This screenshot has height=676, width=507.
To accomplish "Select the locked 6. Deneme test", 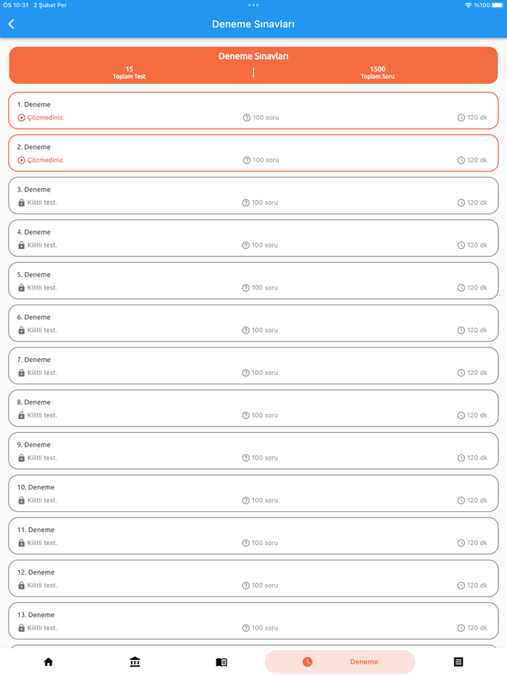I will (253, 323).
